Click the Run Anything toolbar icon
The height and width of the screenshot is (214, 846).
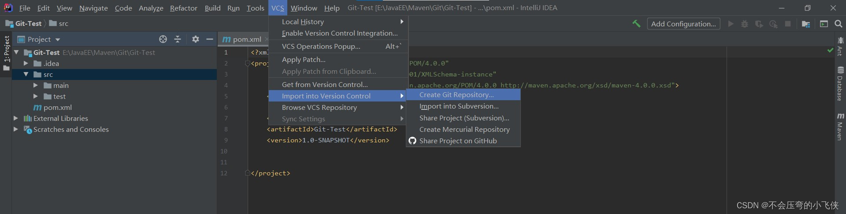tap(824, 24)
